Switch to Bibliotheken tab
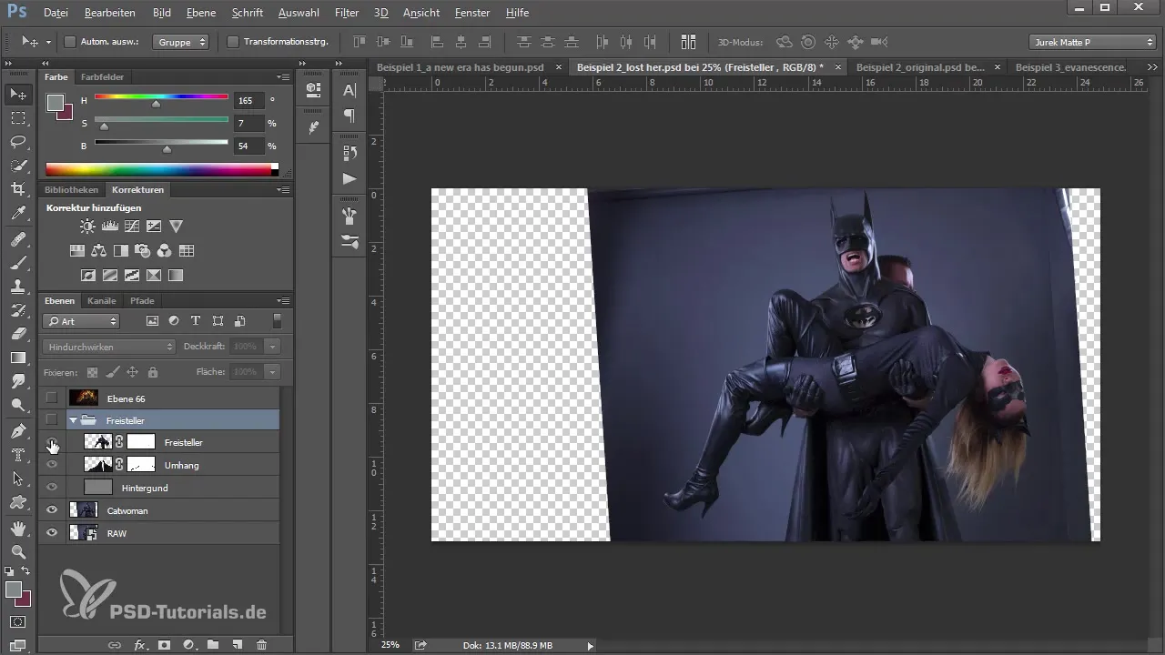 click(71, 190)
